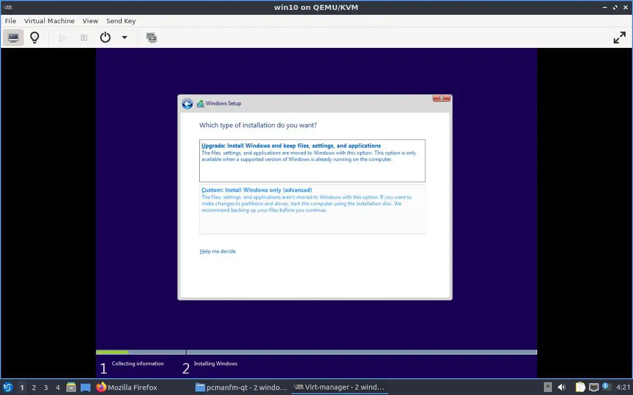Open the desktop start menu icon
This screenshot has height=395, width=633.
[x=8, y=388]
